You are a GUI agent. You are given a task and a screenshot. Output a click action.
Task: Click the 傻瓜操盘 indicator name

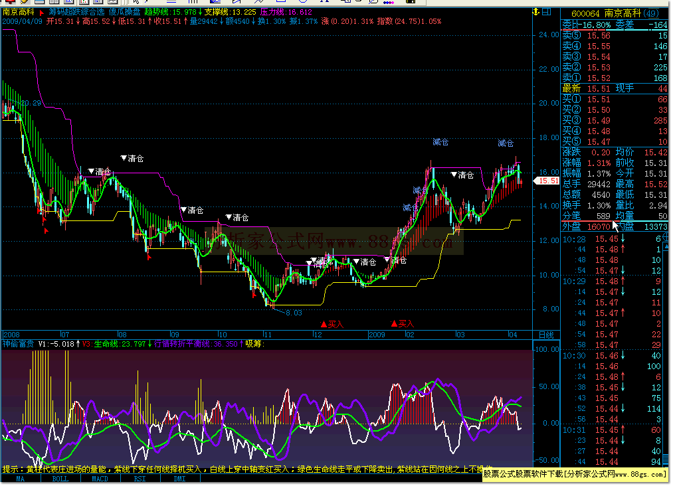[x=124, y=12]
